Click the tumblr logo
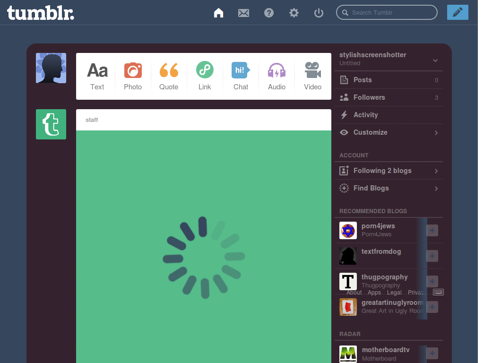This screenshot has width=484, height=363. (41, 13)
